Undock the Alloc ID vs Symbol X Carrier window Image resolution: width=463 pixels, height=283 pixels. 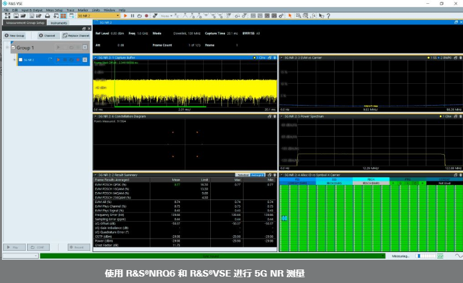[456, 175]
